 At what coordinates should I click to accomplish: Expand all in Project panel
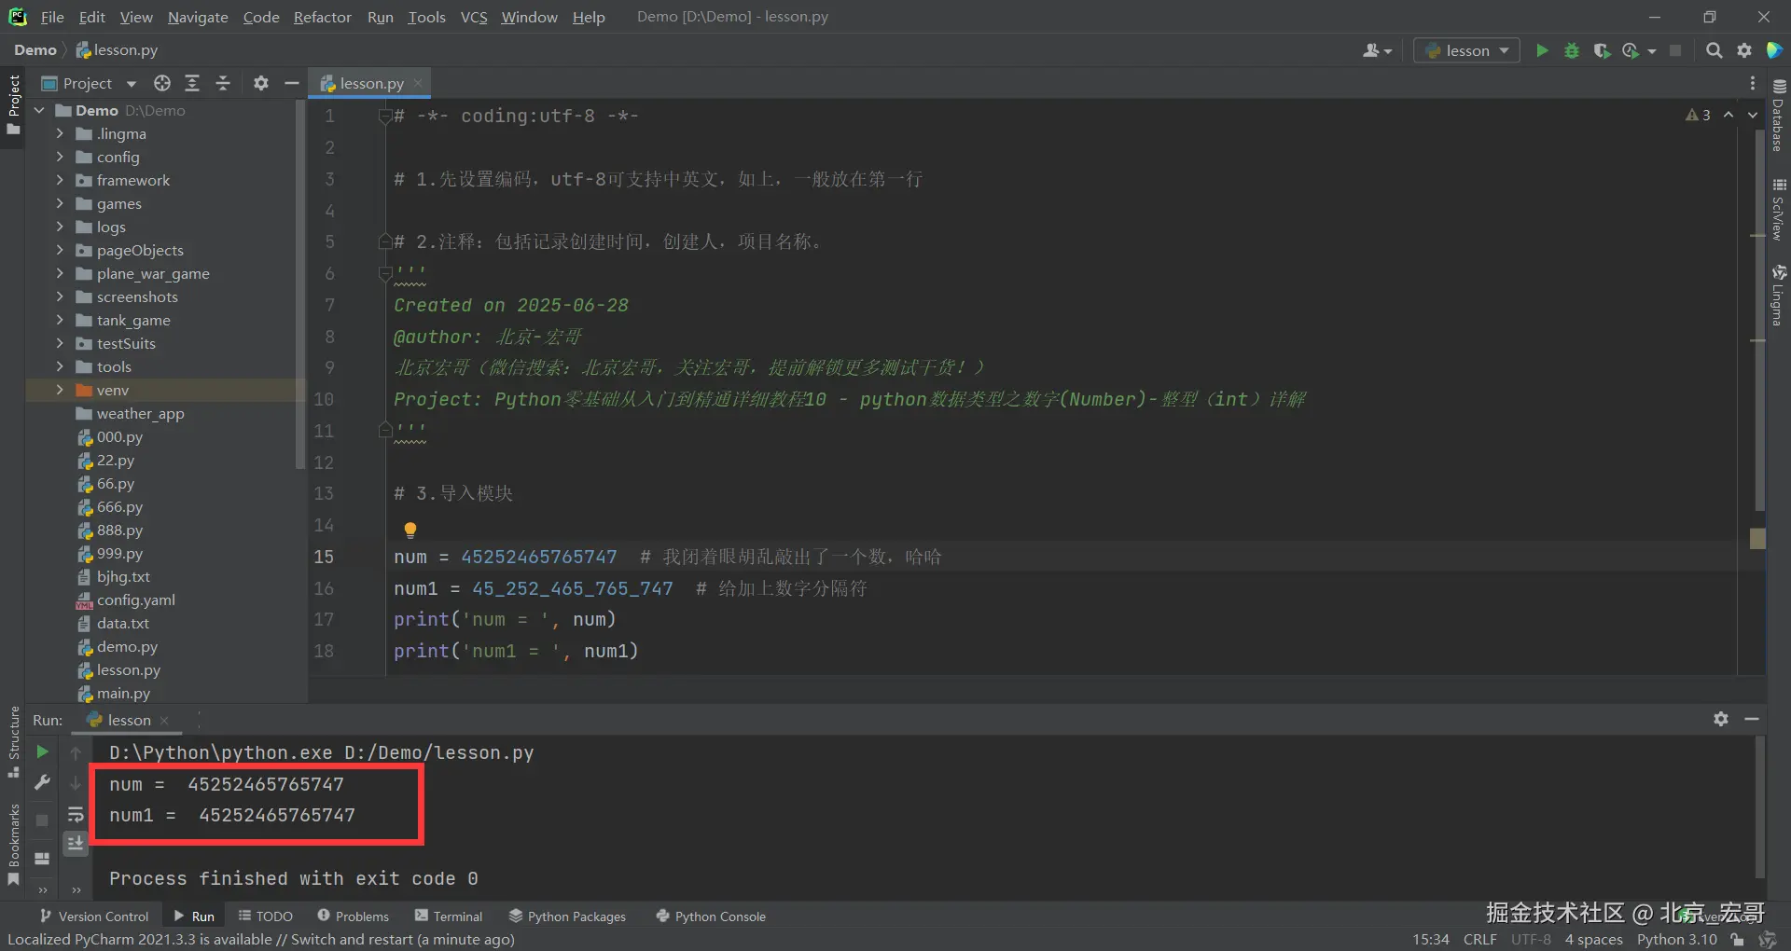click(x=192, y=83)
